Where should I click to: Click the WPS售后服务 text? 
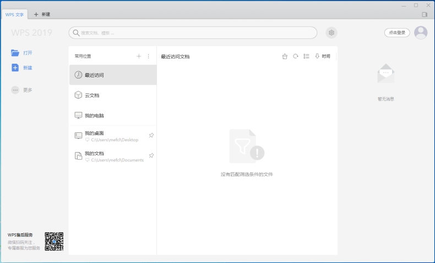(20, 235)
